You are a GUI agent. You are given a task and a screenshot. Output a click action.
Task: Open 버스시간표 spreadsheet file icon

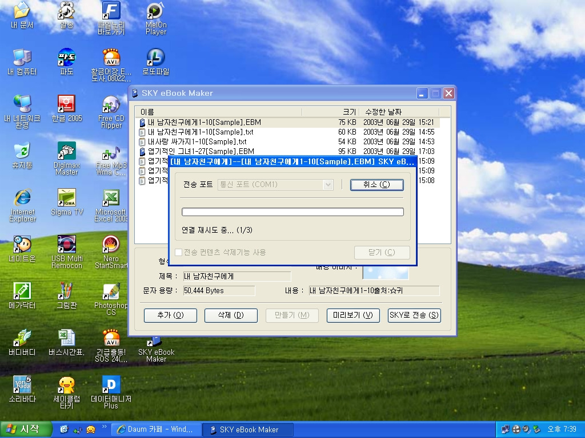66,342
